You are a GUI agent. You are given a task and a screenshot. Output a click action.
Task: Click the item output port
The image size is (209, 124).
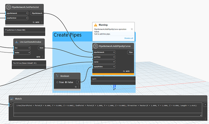click(41, 48)
